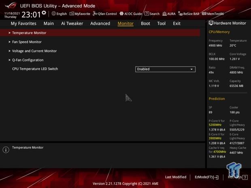Click the 1.208 V @L4 value

(x=217, y=143)
